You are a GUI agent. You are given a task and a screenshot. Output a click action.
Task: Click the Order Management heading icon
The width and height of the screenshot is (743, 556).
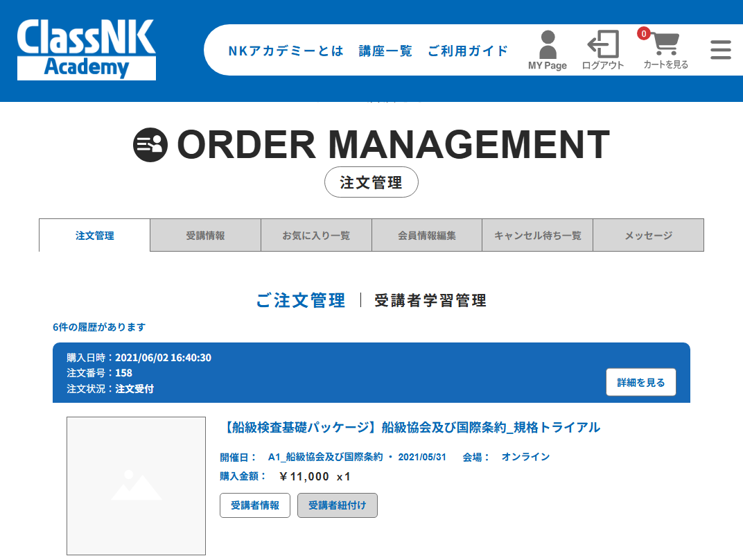[x=150, y=145]
